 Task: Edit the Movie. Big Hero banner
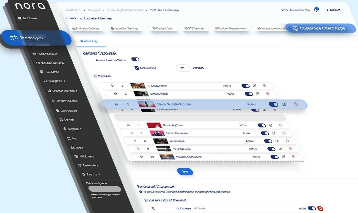[271, 125]
